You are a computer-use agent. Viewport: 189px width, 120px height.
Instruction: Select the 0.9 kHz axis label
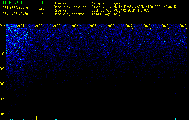pos(3,69)
